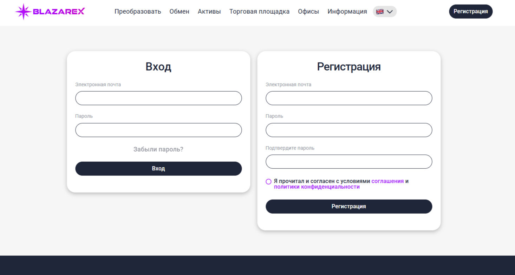515x275 pixels.
Task: Open the соглашения link
Action: pos(387,181)
